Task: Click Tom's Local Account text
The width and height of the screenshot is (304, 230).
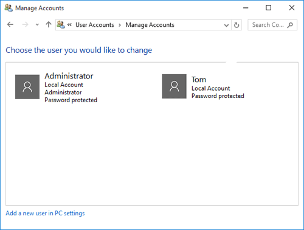Action: click(x=211, y=88)
